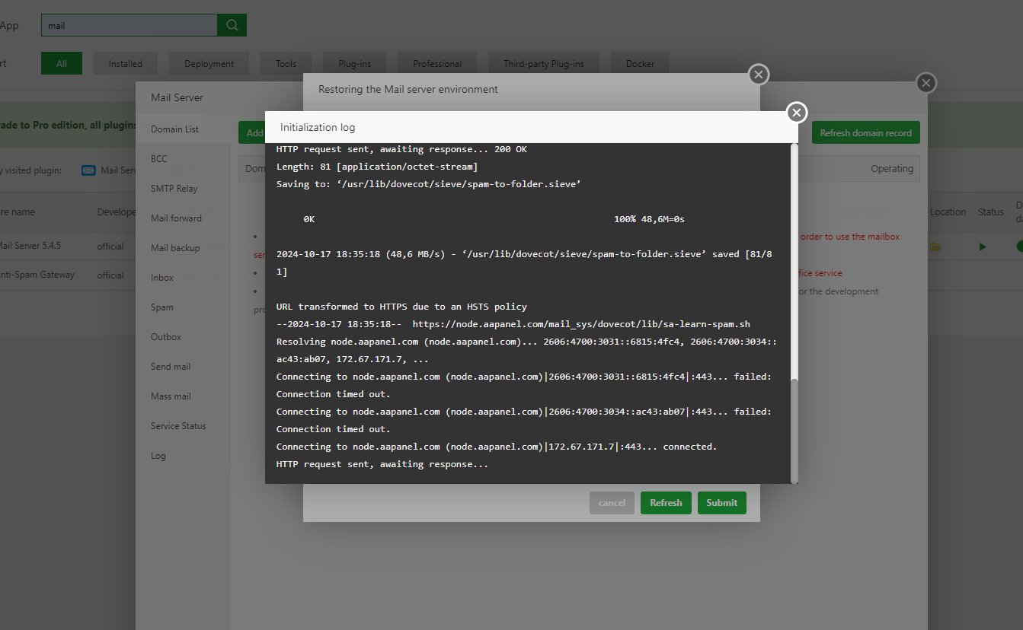Click the "HSTS policy" log line
Screen dimensions: 1023x630
tap(401, 307)
